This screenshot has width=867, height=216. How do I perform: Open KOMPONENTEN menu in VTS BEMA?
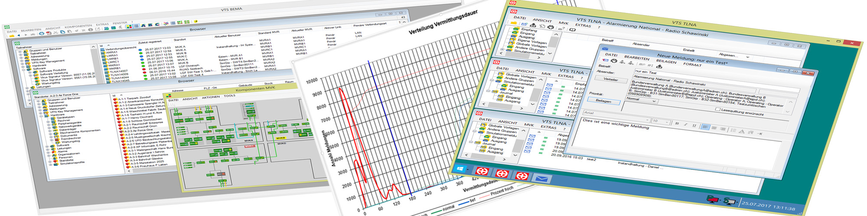78,26
